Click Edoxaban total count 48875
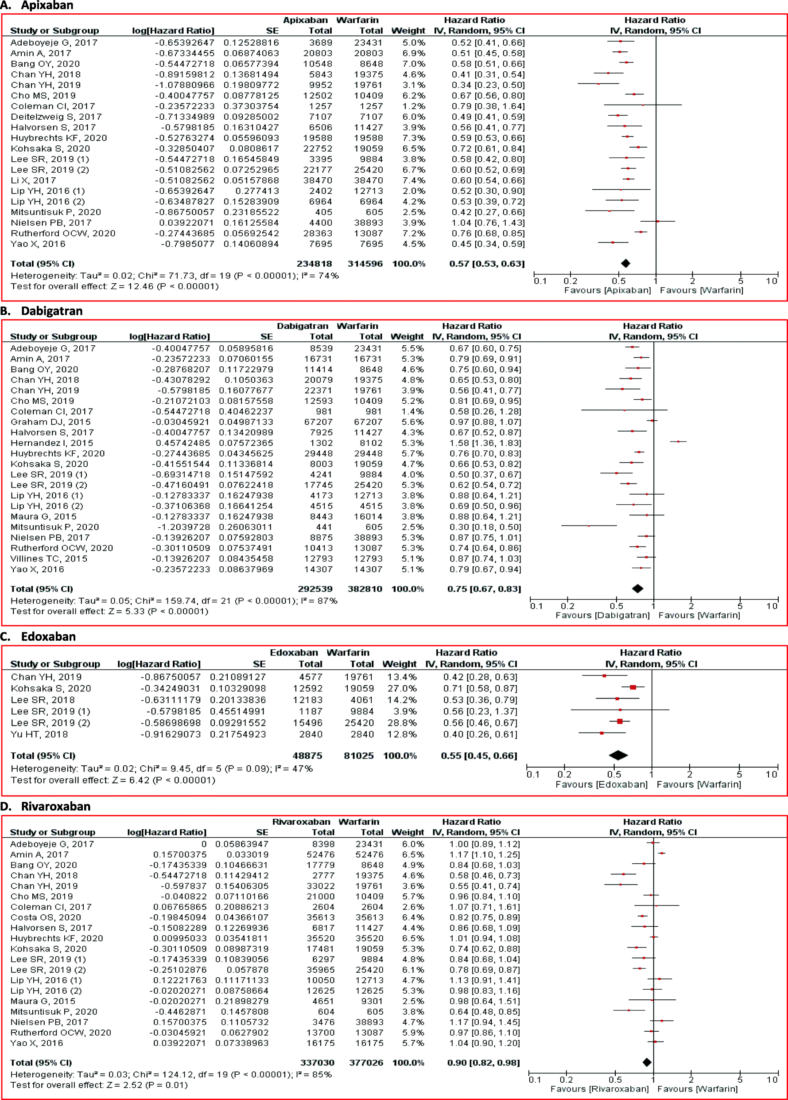The image size is (788, 1100). pyautogui.click(x=307, y=756)
